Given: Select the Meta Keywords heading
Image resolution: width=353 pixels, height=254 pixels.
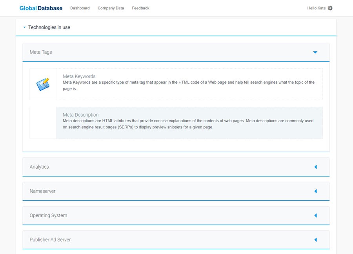Looking at the screenshot, I should 79,76.
